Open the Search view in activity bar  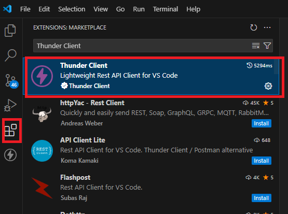tap(10, 55)
